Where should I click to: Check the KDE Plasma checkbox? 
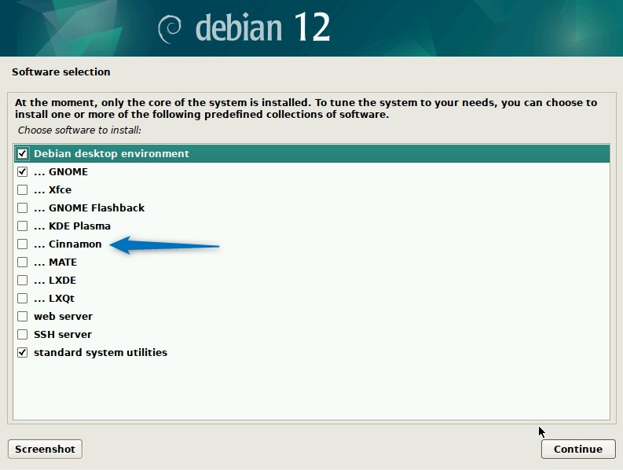point(22,226)
